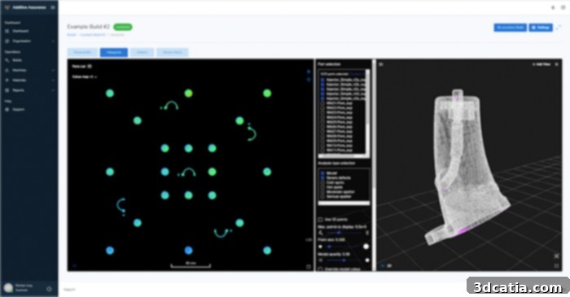Click the options panel vertical scrollbar
The width and height of the screenshot is (570, 297).
coord(374,165)
